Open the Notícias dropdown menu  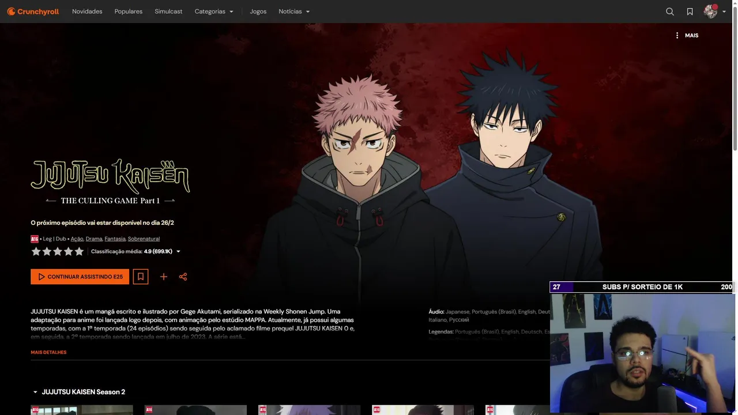tap(294, 12)
